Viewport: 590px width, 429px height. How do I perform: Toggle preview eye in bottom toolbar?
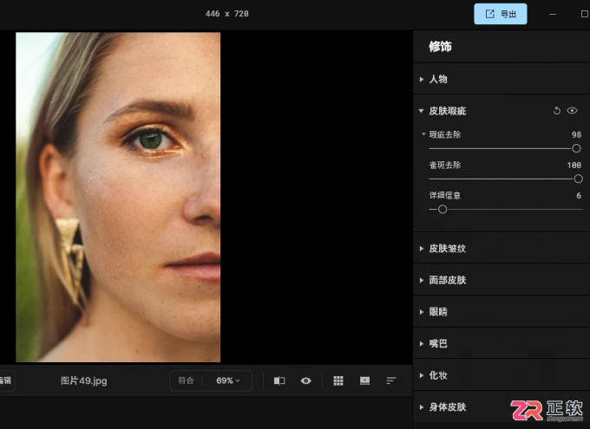coord(306,380)
